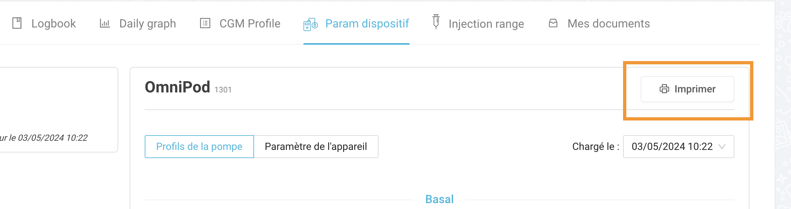This screenshot has width=791, height=209.
Task: Click the Injection range syringe icon
Action: point(436,22)
